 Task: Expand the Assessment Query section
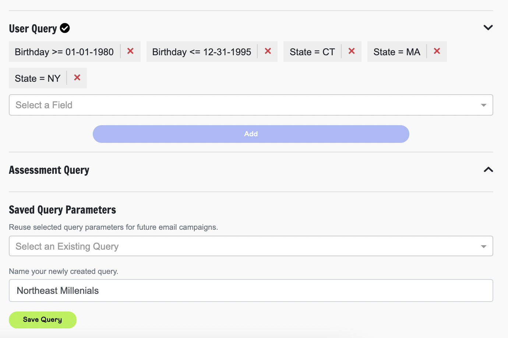coord(488,170)
